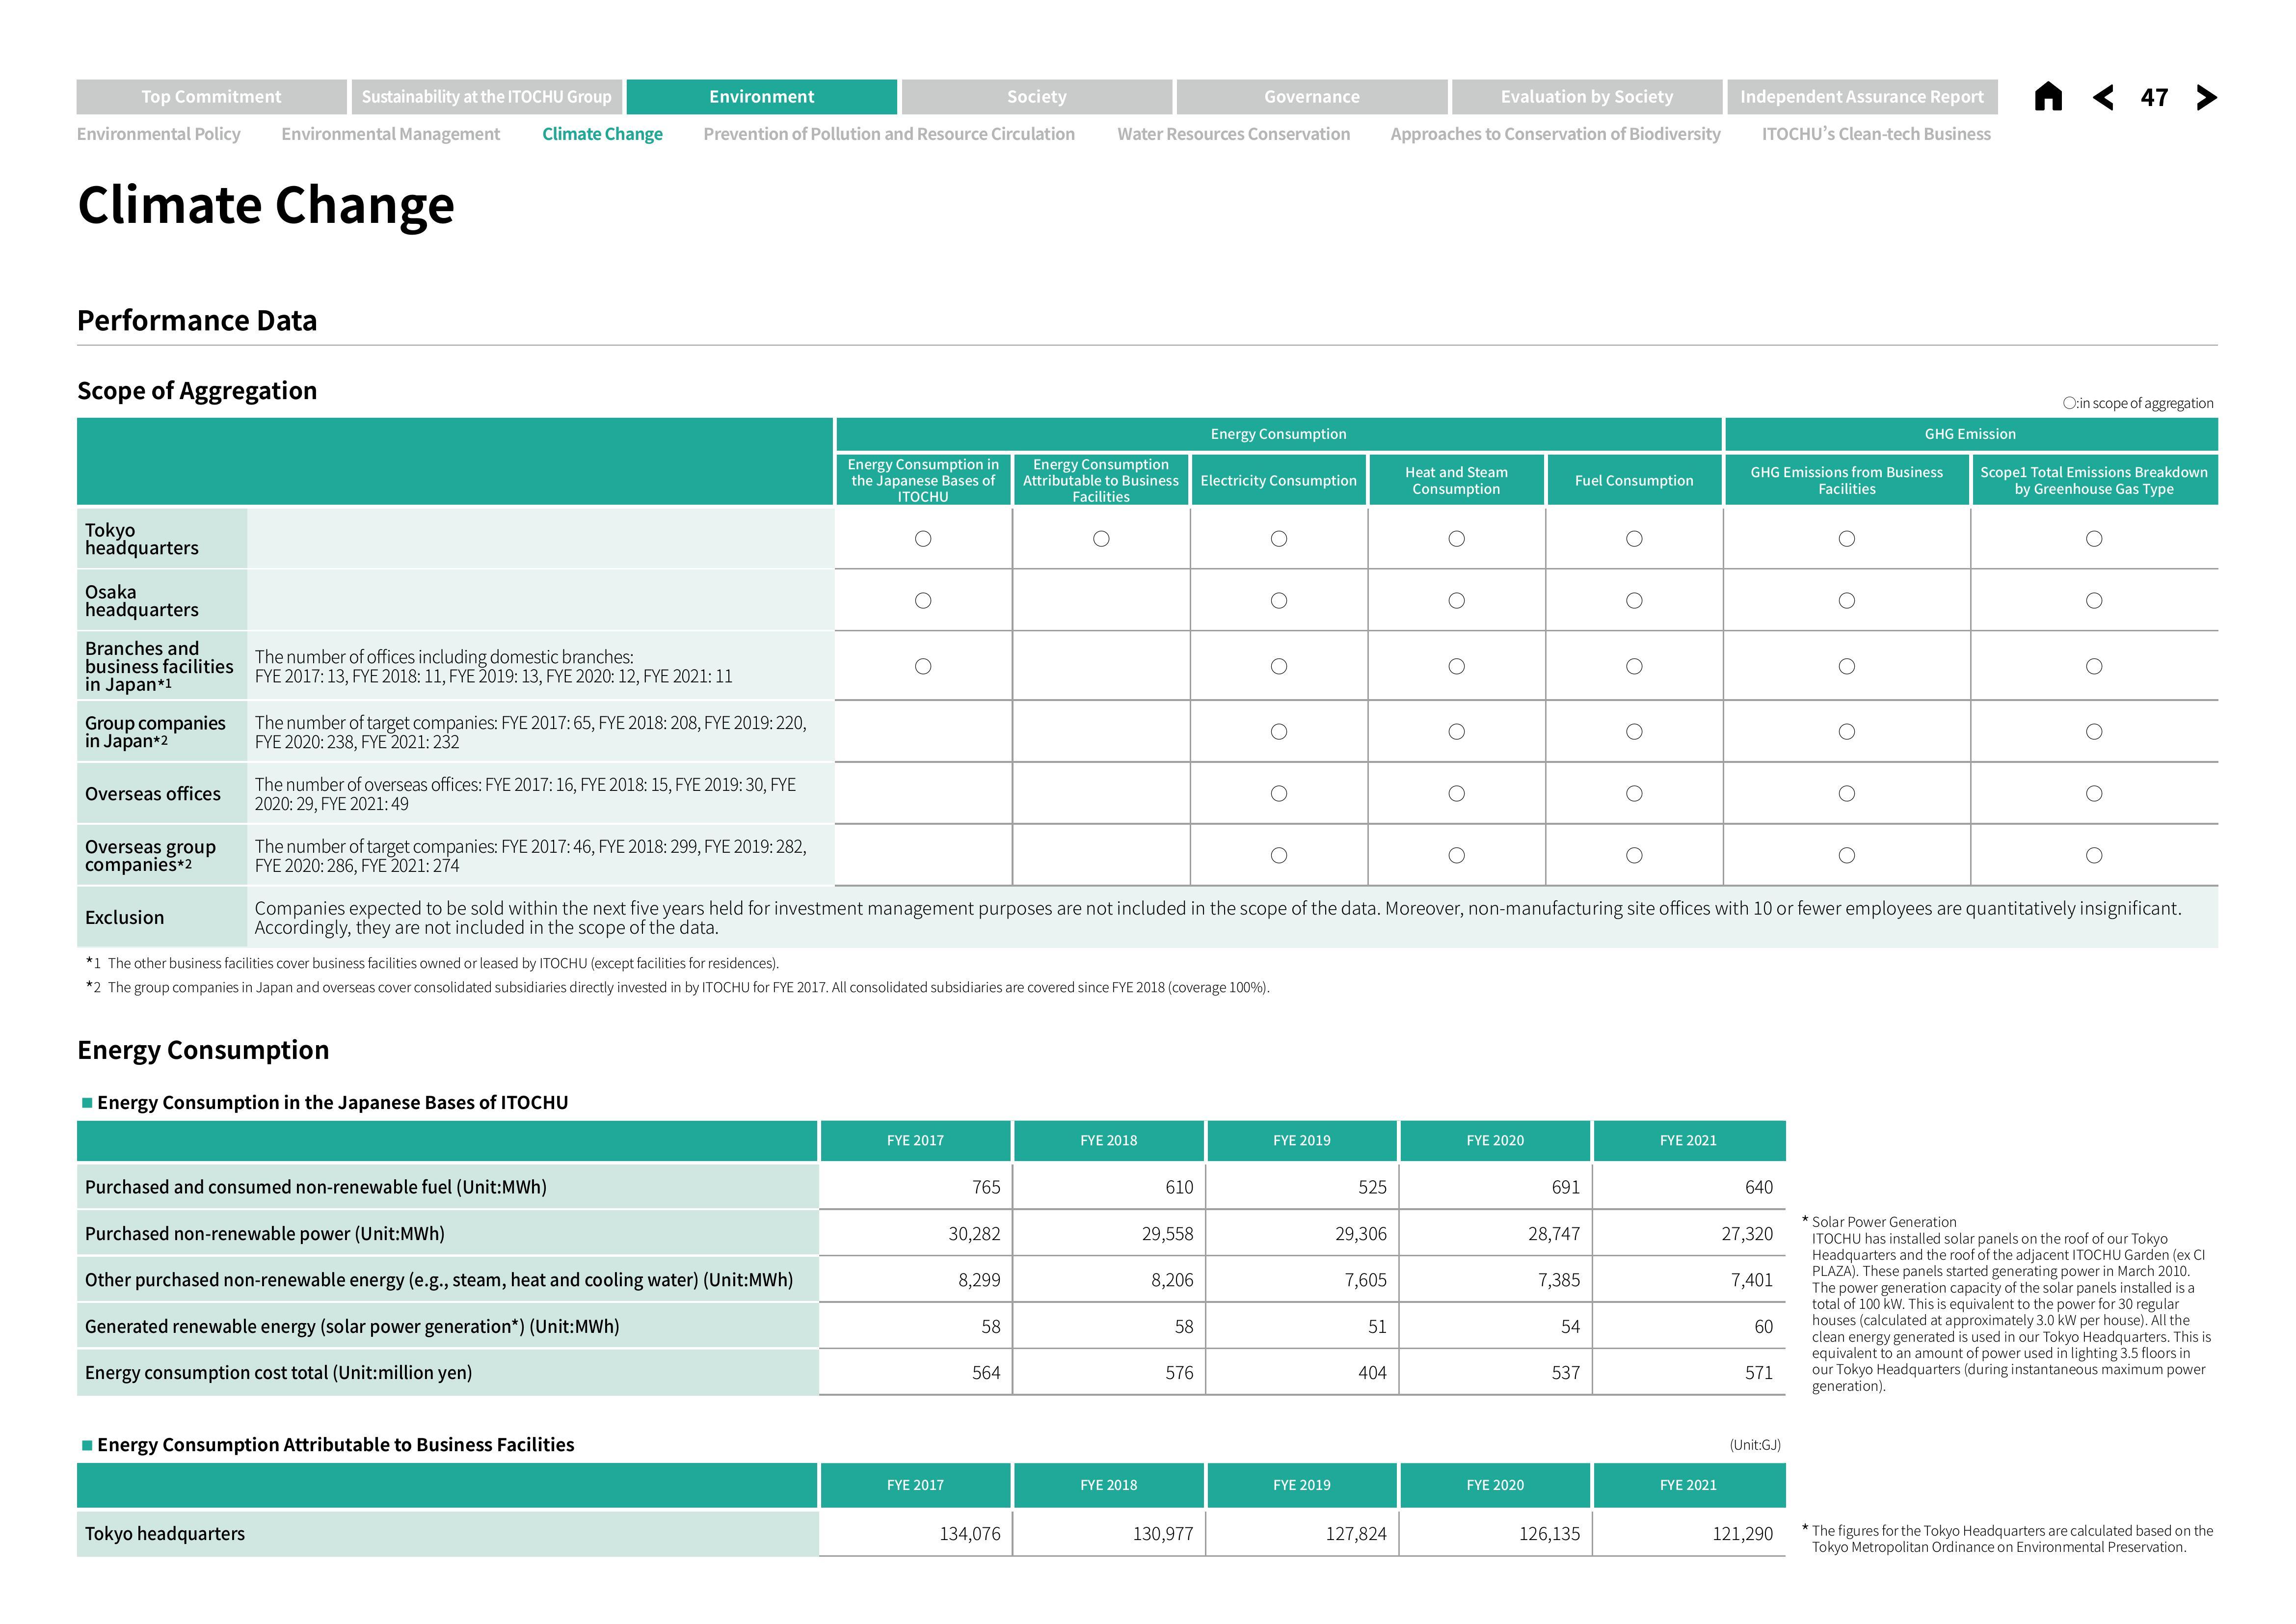Click Branches in Japan Japanese Bases circle
This screenshot has width=2296, height=1624.
coord(923,667)
